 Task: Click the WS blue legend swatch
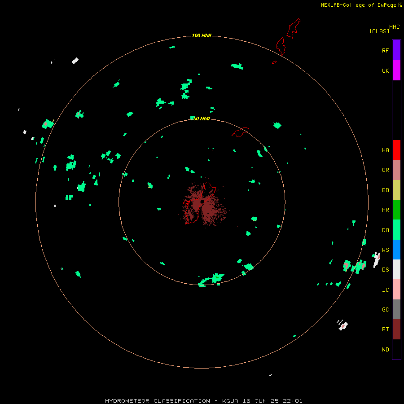(x=396, y=250)
